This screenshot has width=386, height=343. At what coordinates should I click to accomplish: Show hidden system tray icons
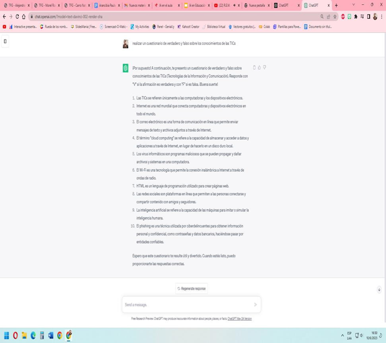(x=342, y=336)
